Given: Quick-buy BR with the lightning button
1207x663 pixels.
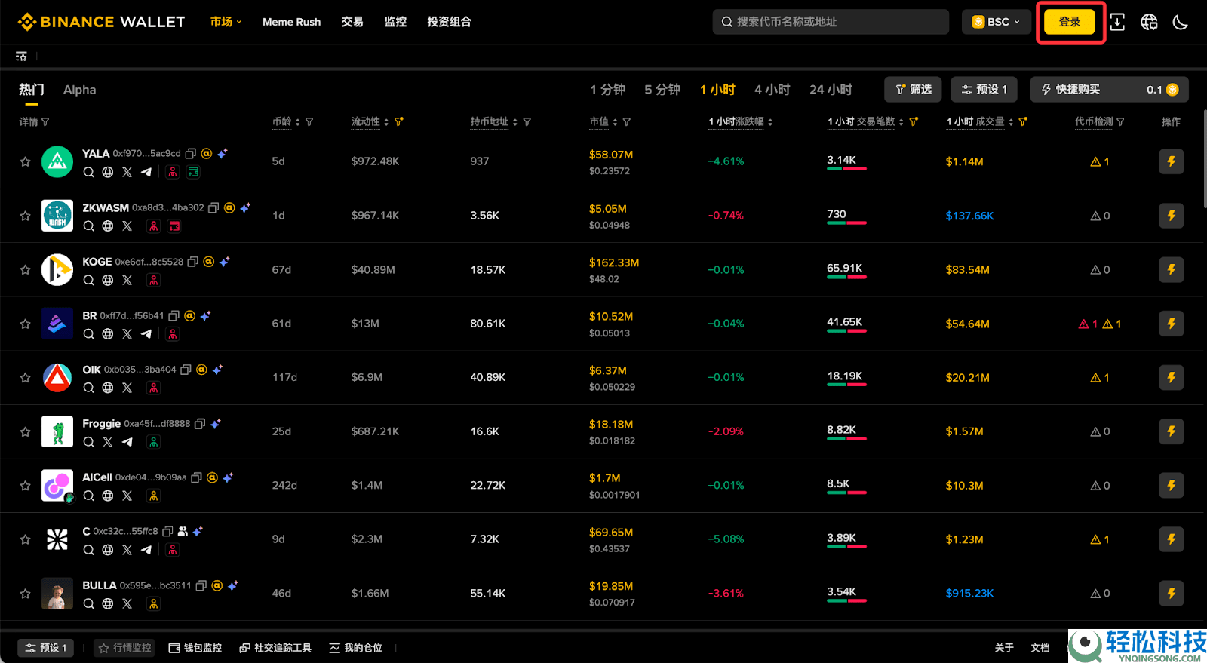Looking at the screenshot, I should pyautogui.click(x=1171, y=324).
